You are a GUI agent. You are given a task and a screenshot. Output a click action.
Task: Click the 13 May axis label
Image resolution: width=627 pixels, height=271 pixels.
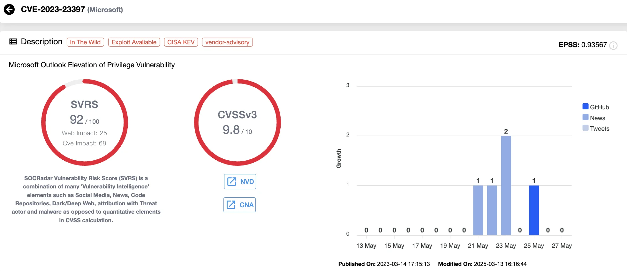coord(366,246)
